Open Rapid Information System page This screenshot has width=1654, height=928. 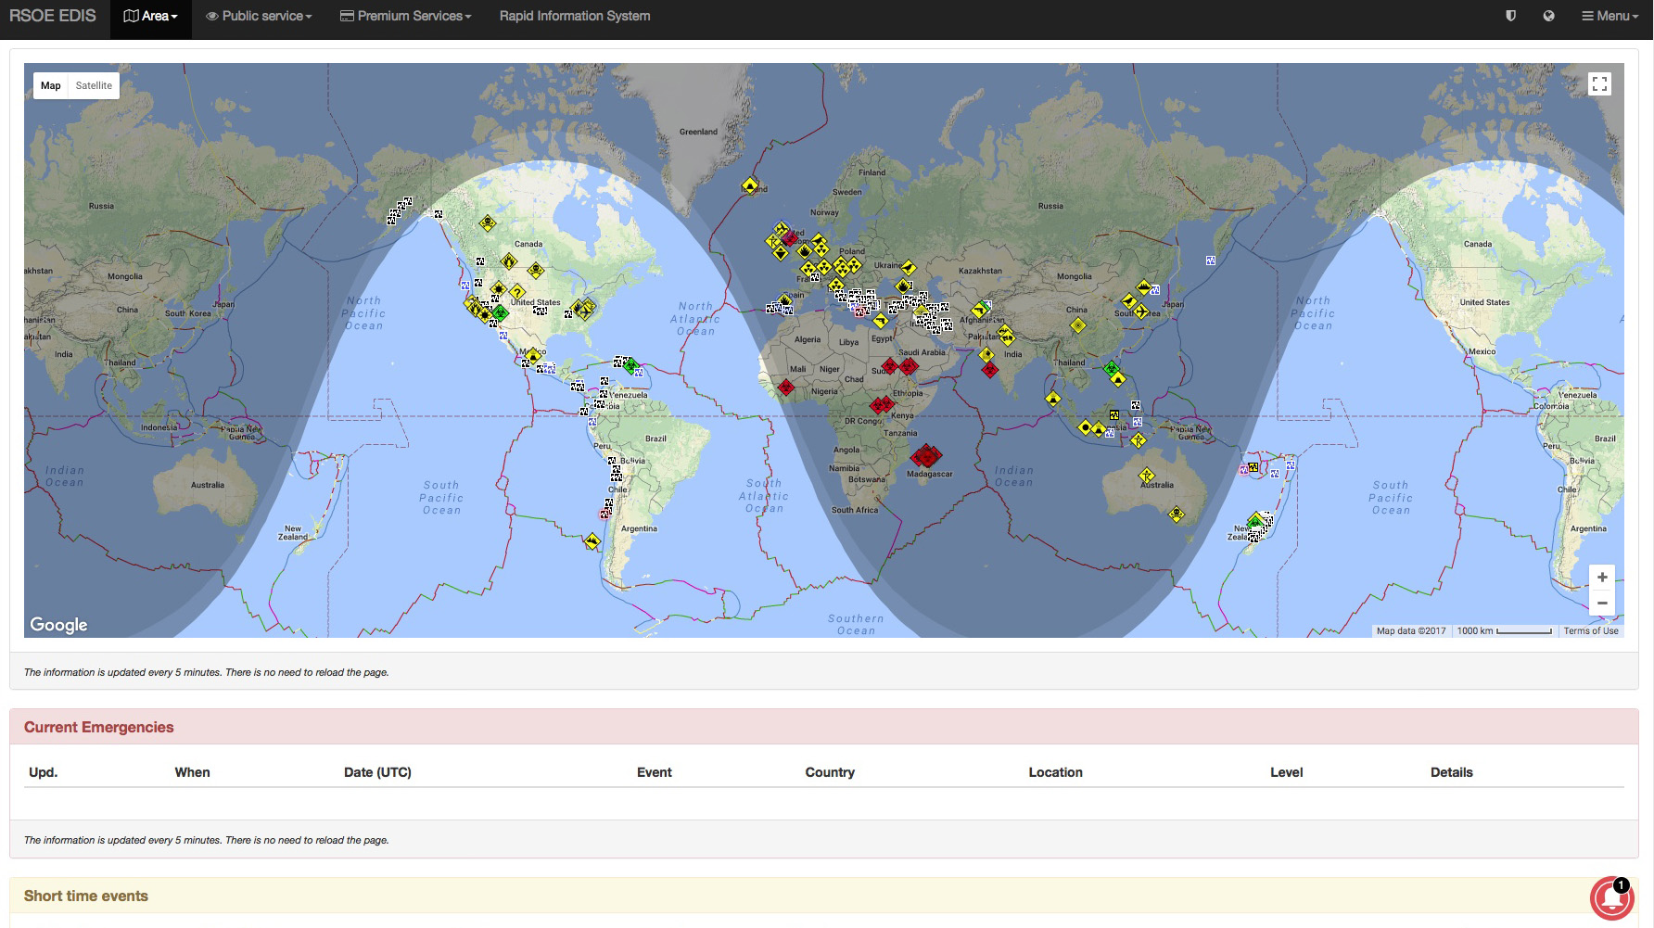[575, 16]
